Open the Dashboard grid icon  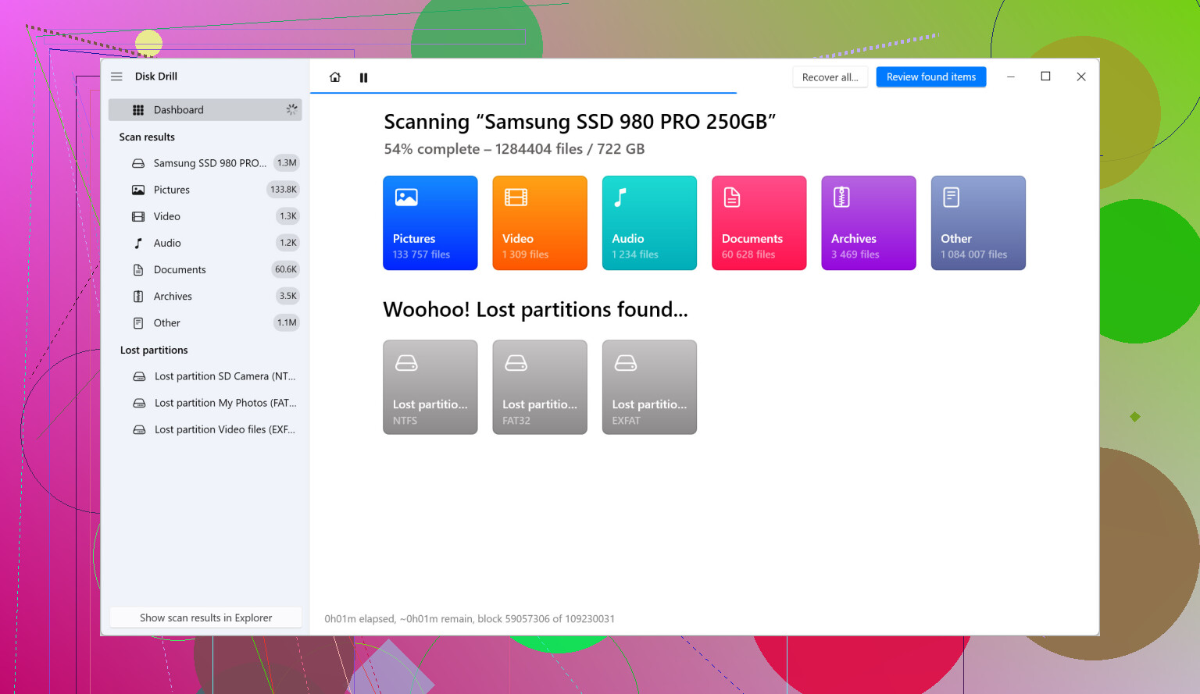[x=138, y=110]
